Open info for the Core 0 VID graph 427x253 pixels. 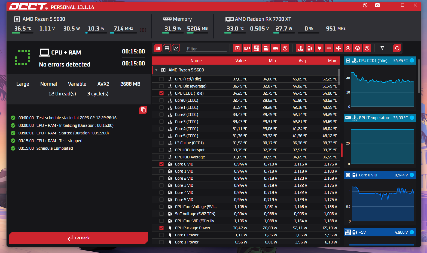[x=412, y=175]
